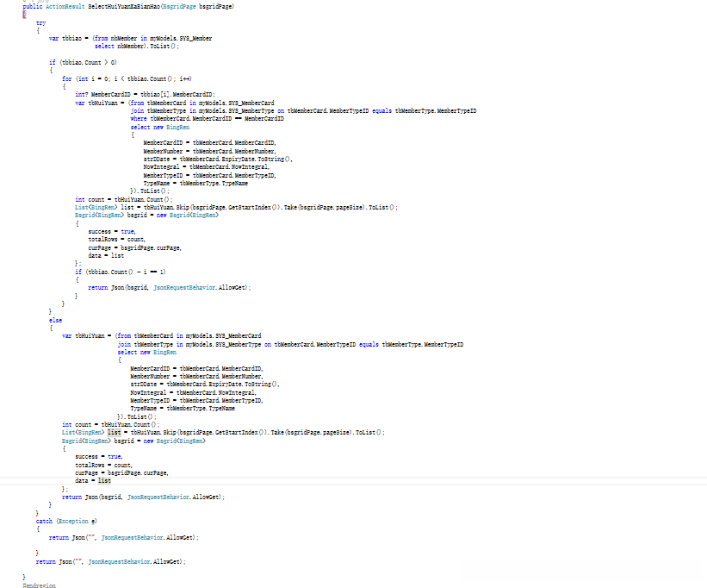
Task: Click 'if (tbbiao.Count() - i == 1)' line
Action: [x=121, y=272]
